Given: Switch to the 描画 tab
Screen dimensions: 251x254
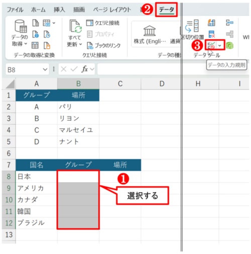Looking at the screenshot, I should pos(79,10).
